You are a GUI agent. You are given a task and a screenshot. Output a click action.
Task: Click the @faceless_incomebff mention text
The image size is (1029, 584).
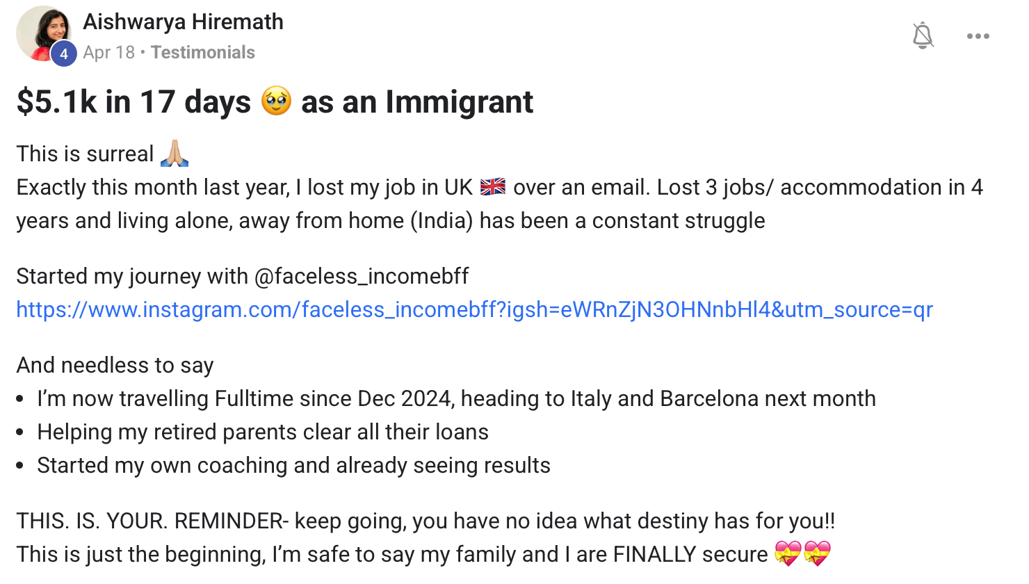tap(362, 276)
